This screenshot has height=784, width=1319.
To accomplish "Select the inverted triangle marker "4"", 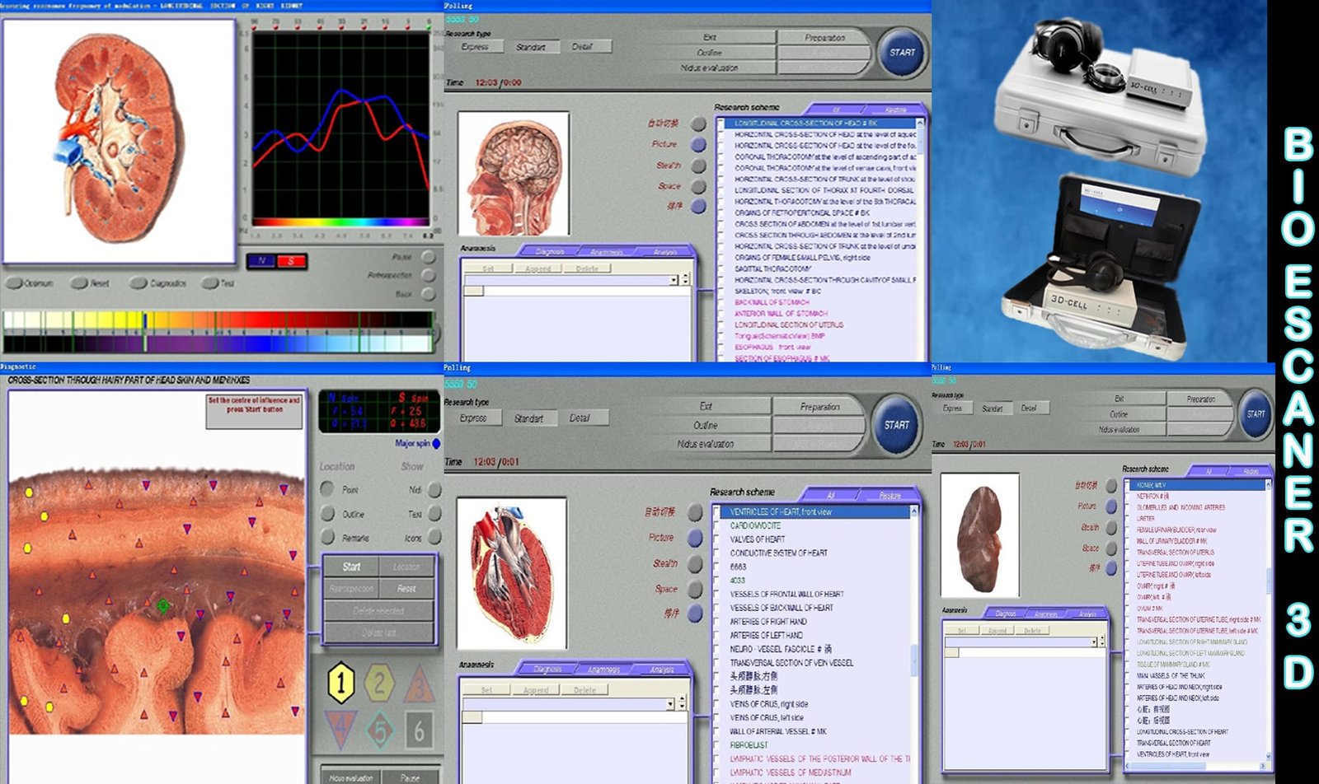I will [341, 726].
